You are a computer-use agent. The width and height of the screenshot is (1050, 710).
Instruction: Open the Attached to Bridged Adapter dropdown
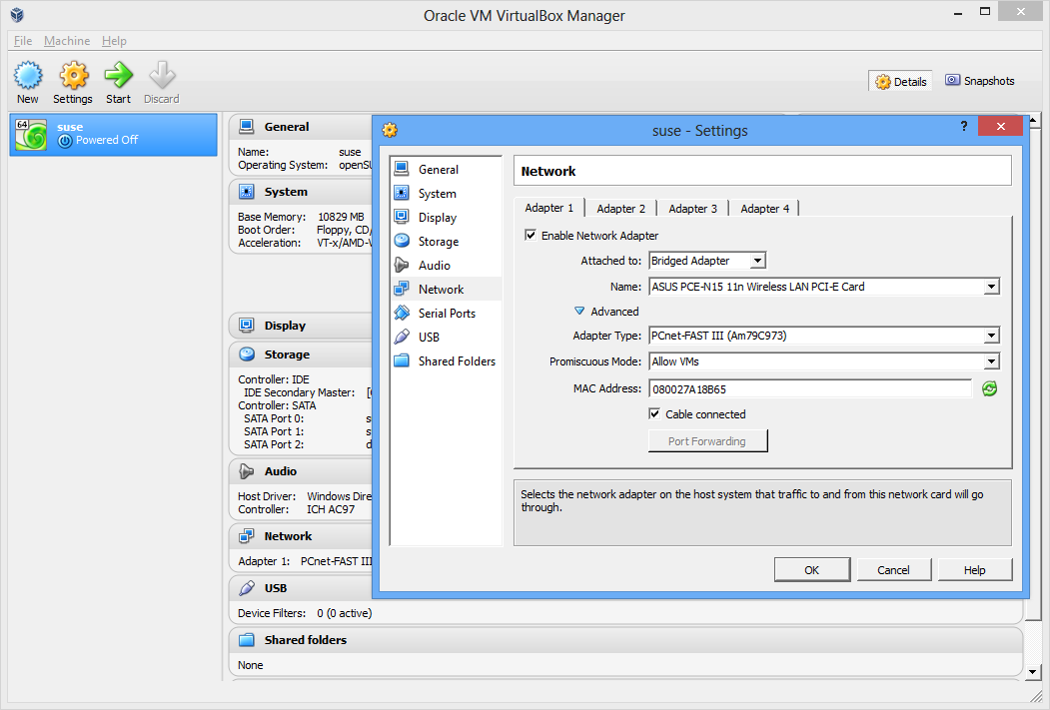pyautogui.click(x=707, y=261)
